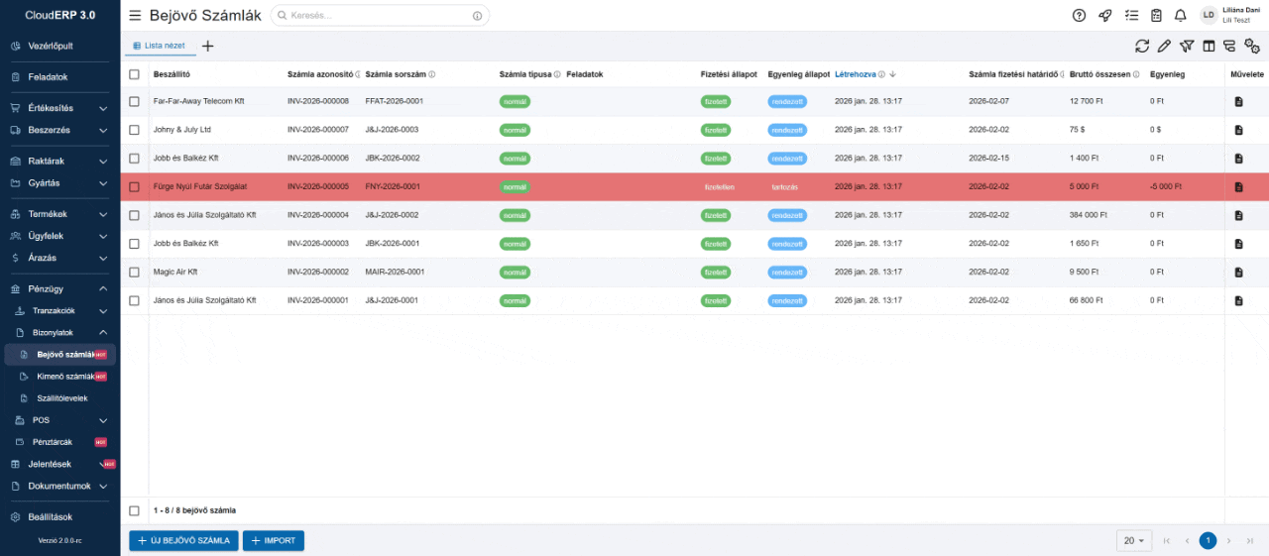Viewport: 1269px width, 556px height.
Task: Expand the Raktárak menu
Action: [x=59, y=161]
